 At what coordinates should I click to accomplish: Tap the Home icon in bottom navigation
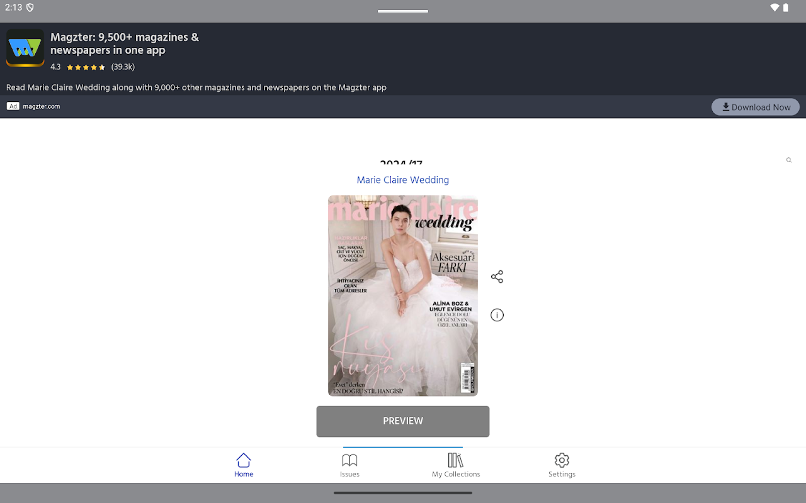click(x=244, y=465)
